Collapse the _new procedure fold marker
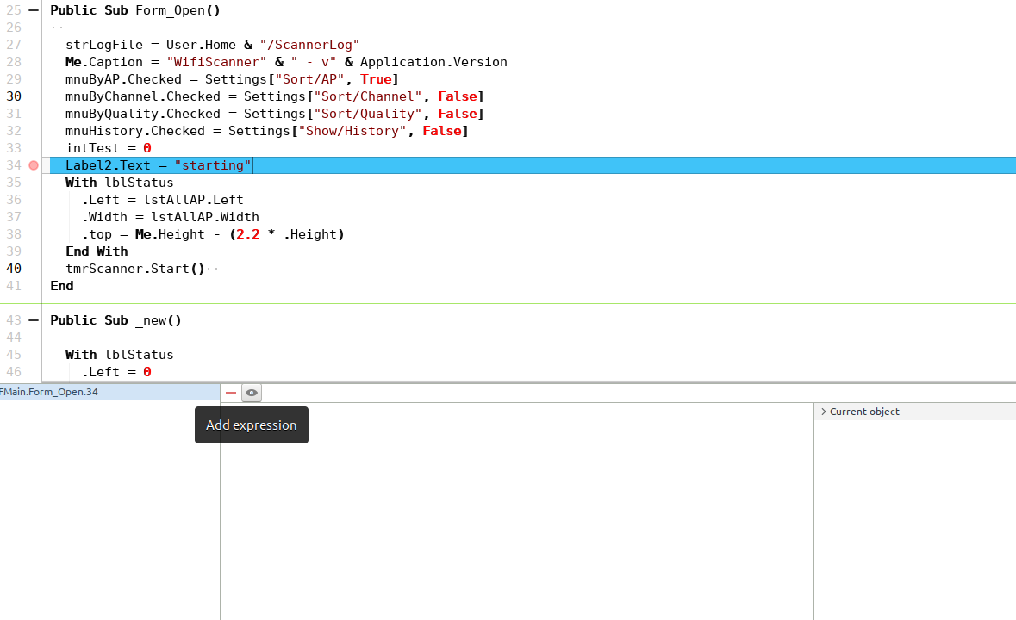Screen dimensions: 1016x620 click(34, 320)
